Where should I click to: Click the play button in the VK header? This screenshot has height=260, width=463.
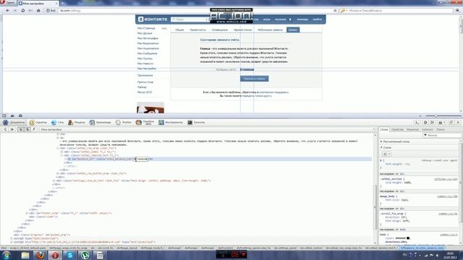[290, 19]
